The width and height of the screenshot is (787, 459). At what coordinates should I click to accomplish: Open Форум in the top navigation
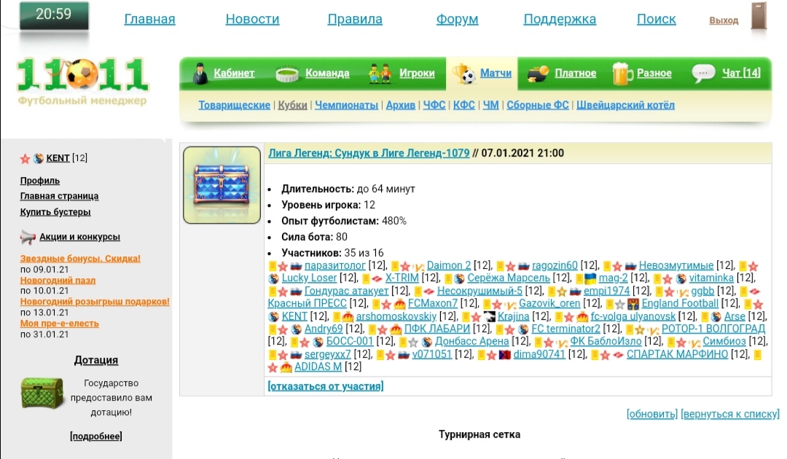pos(457,20)
